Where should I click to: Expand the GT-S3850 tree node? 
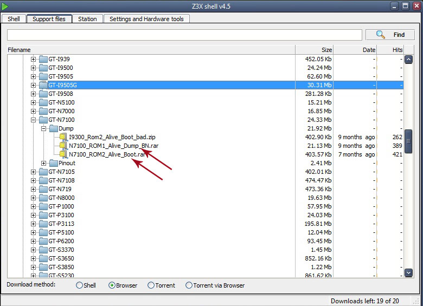click(x=33, y=267)
